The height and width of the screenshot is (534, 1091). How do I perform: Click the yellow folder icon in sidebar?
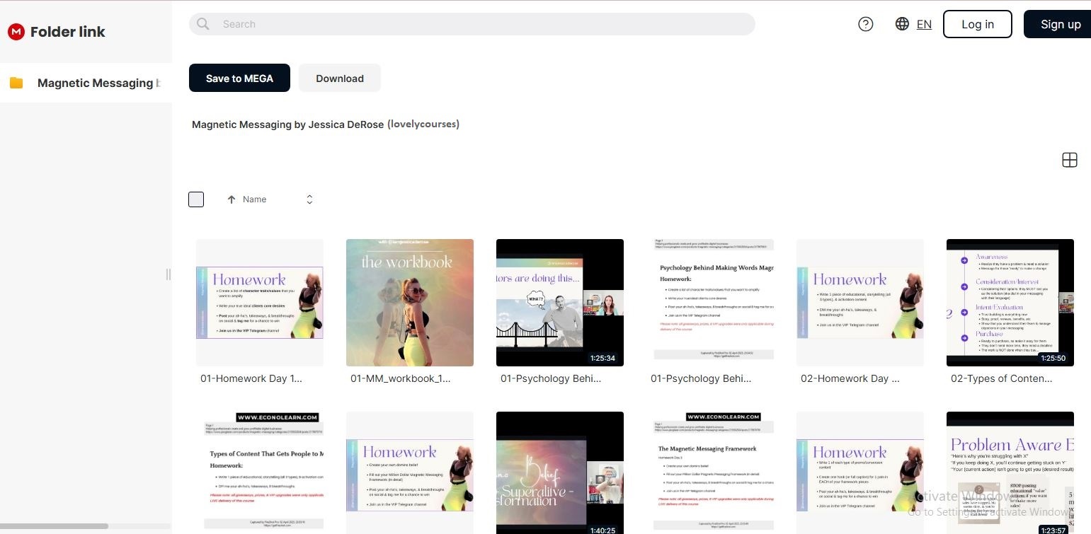[16, 83]
